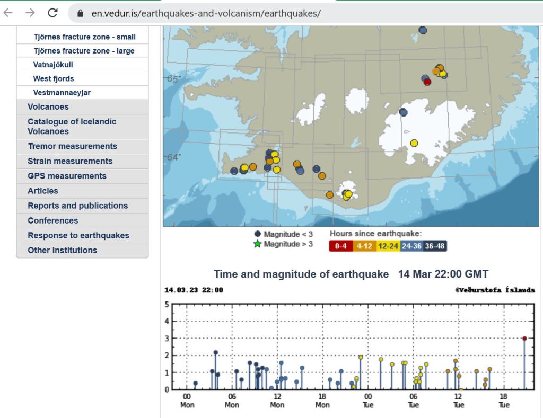This screenshot has height=418, width=543.
Task: Open Tjörnes fracture zone - large map
Action: pyautogui.click(x=84, y=51)
